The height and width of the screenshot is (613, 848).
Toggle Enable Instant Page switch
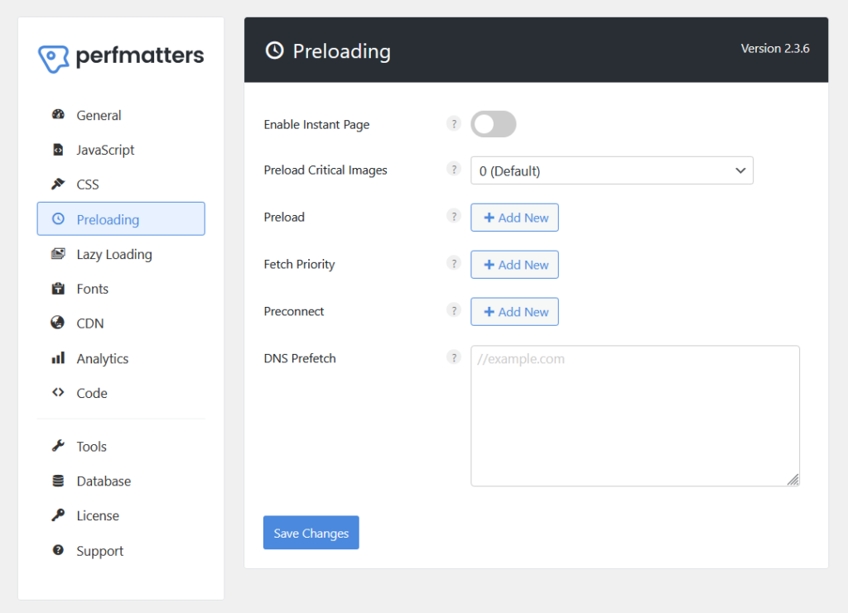494,124
